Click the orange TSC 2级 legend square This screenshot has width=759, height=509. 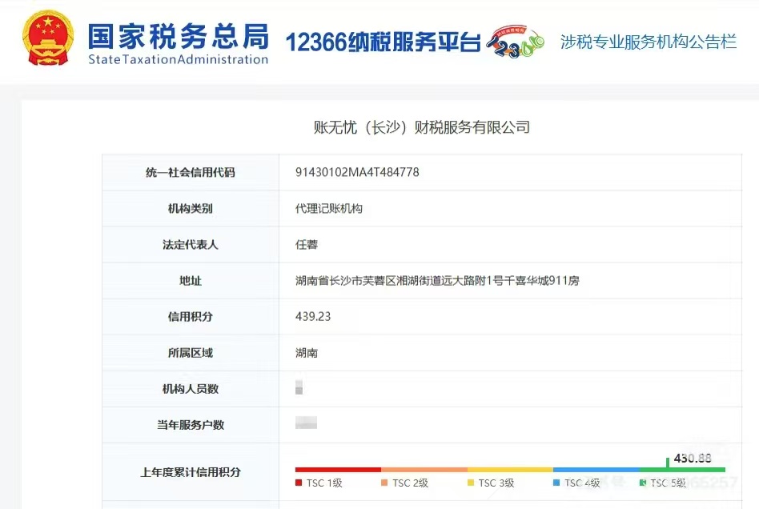point(384,483)
